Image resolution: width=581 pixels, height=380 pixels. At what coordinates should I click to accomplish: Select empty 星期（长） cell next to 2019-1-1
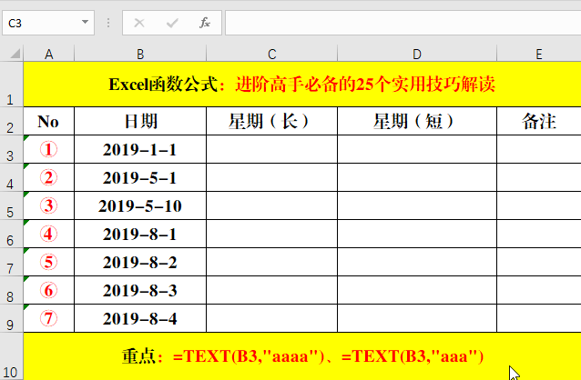(271, 149)
